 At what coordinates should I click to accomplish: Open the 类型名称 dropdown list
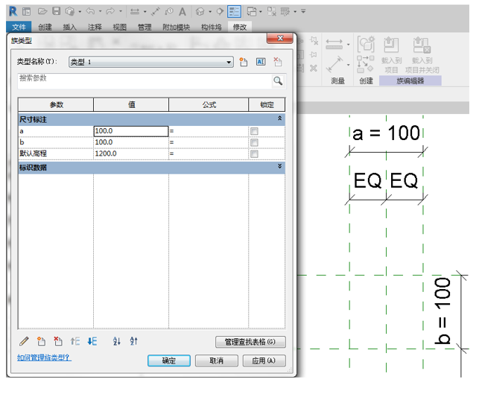click(229, 63)
